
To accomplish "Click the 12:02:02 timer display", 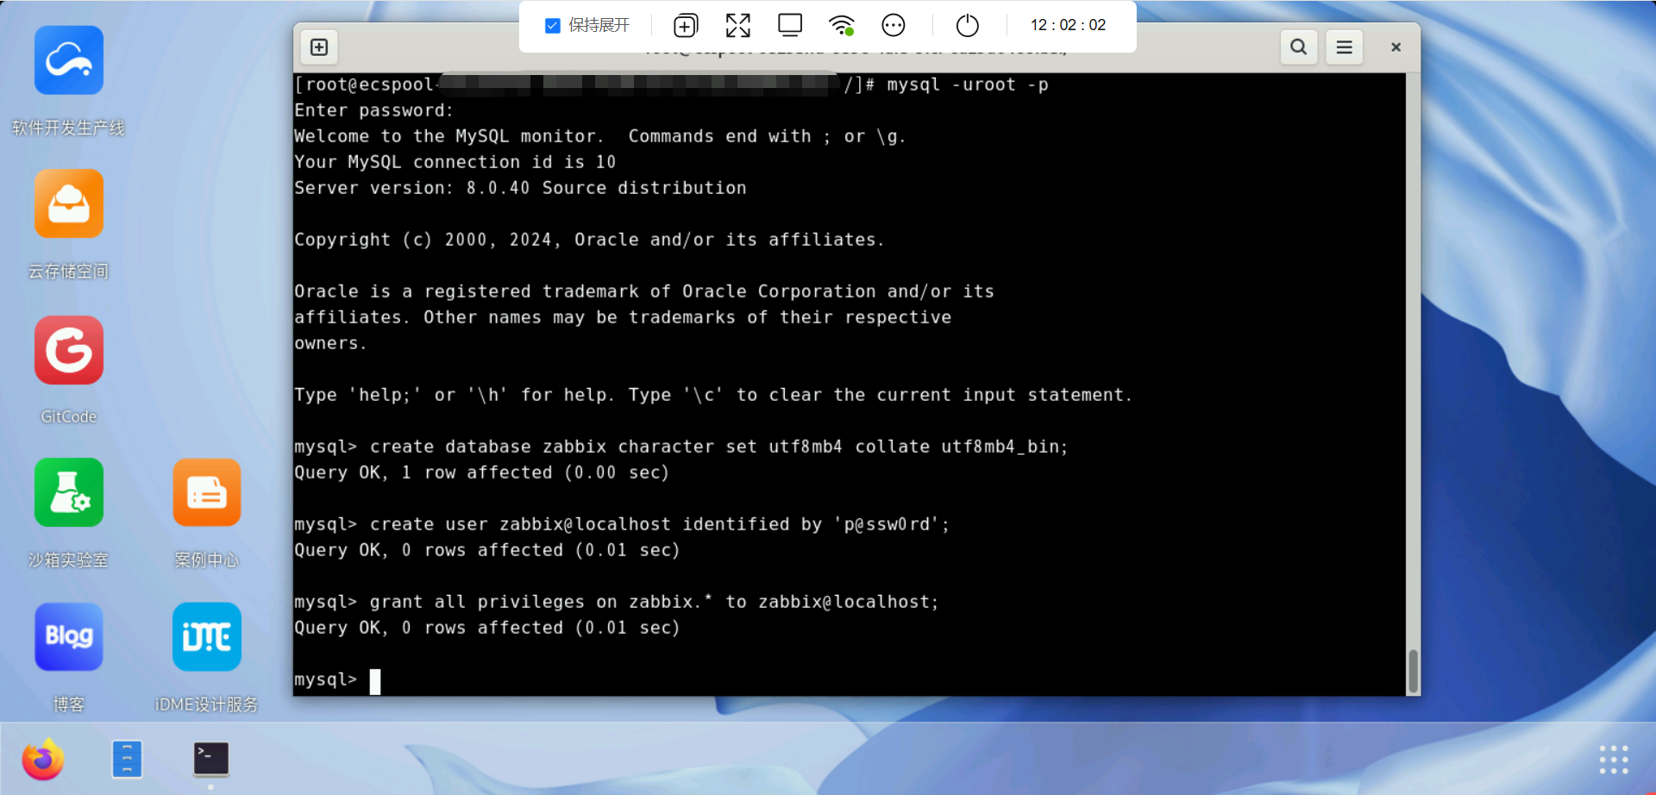I will click(x=1068, y=25).
